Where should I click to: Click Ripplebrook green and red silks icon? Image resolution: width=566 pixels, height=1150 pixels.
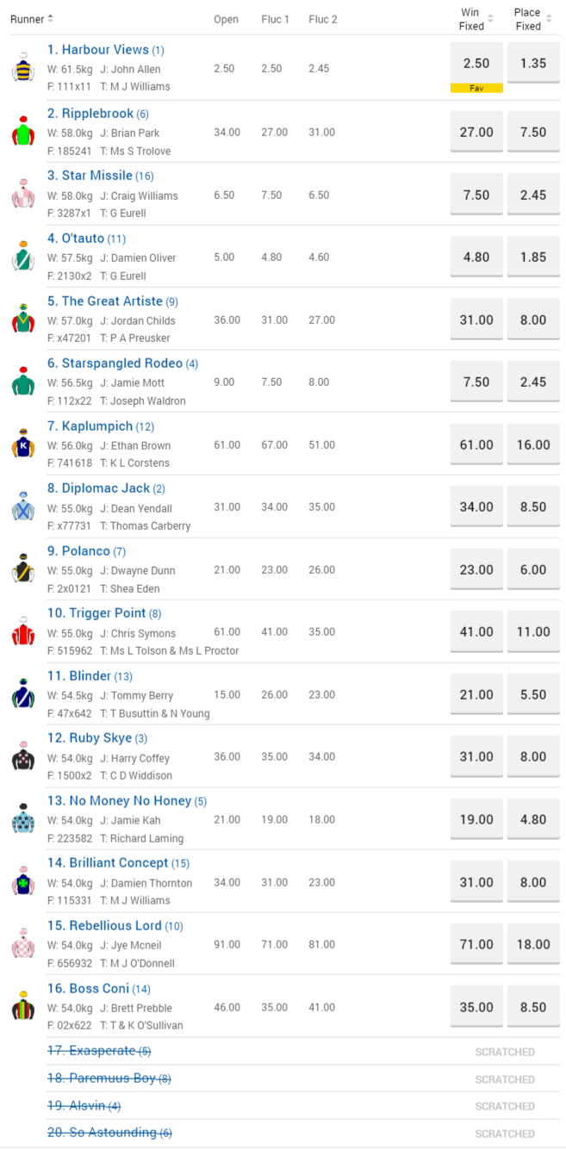(22, 131)
